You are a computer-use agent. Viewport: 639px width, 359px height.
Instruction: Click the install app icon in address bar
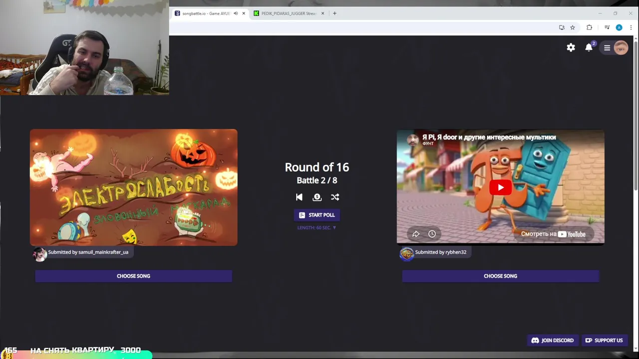562,27
